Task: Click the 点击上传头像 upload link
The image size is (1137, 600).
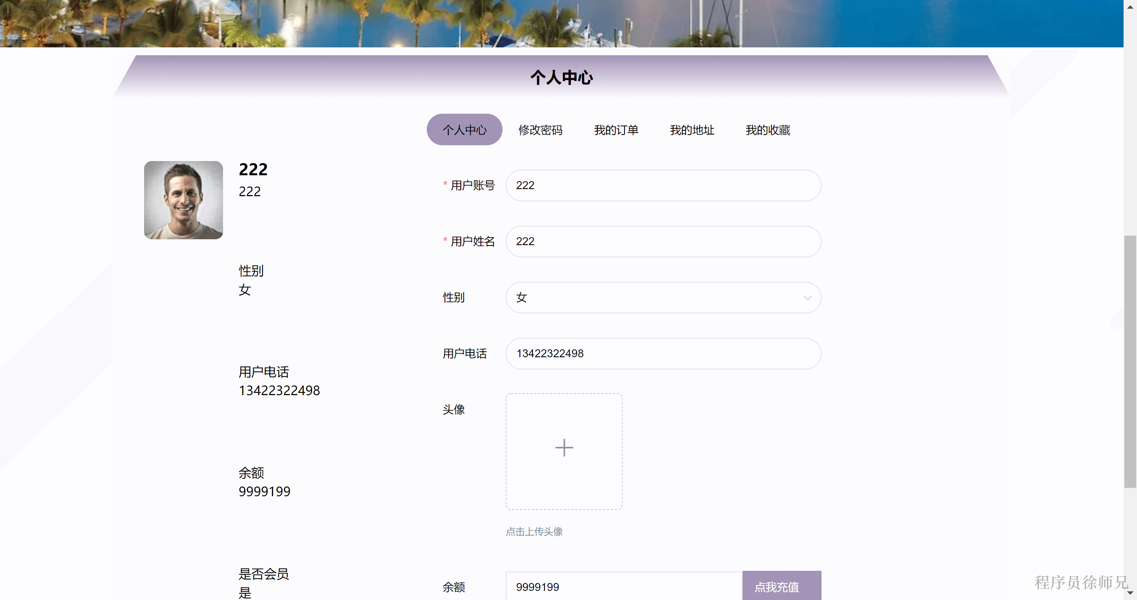Action: (535, 532)
